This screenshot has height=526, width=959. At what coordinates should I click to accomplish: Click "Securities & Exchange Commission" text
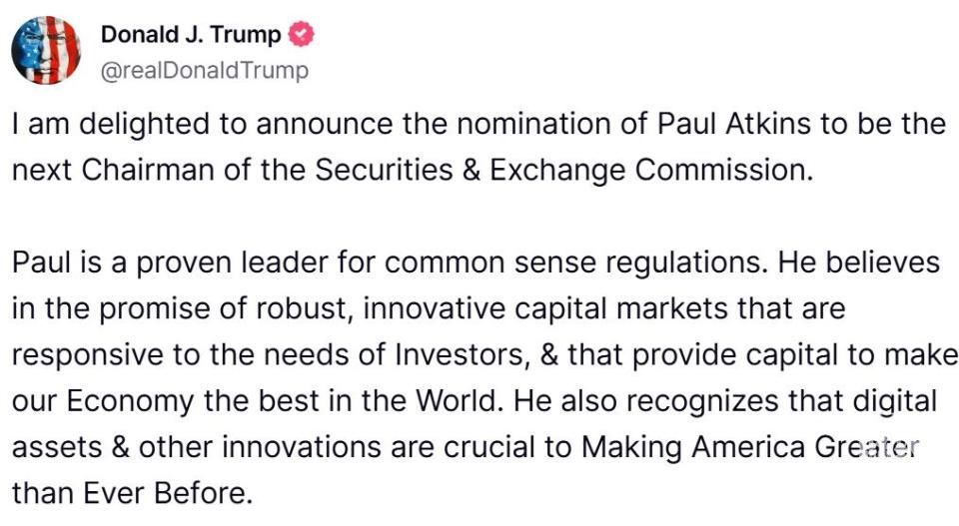coord(559,170)
